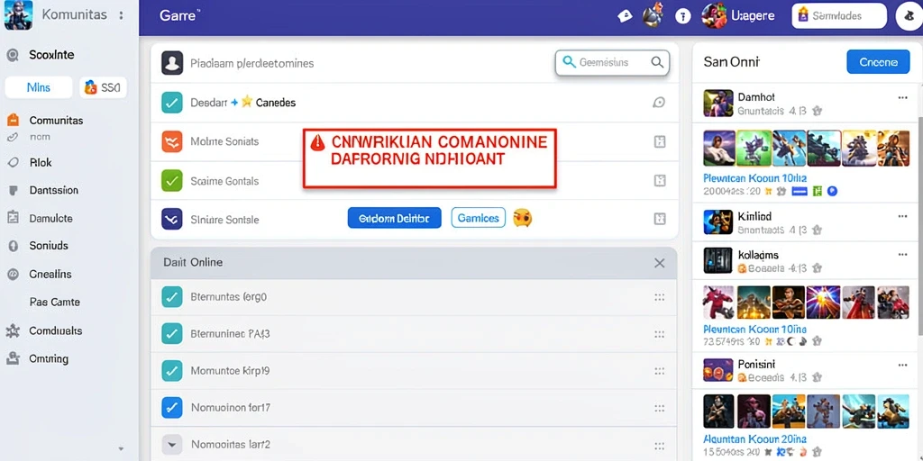The width and height of the screenshot is (923, 461).
Task: Click the Molnte Soniats orange icon
Action: click(172, 141)
